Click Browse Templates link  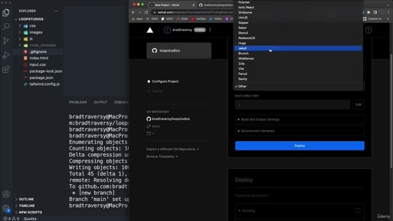pyautogui.click(x=162, y=157)
